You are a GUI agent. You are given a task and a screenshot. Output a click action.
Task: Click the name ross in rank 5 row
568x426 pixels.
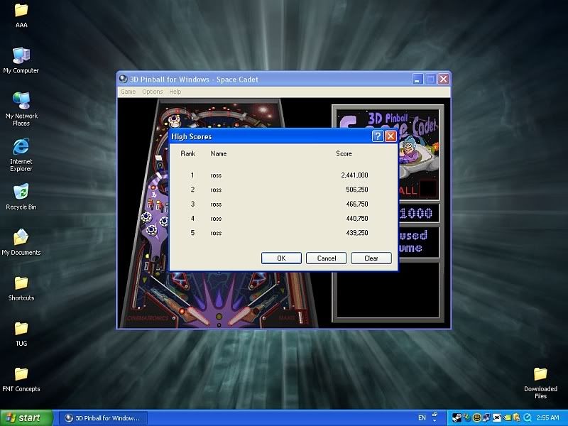point(216,234)
